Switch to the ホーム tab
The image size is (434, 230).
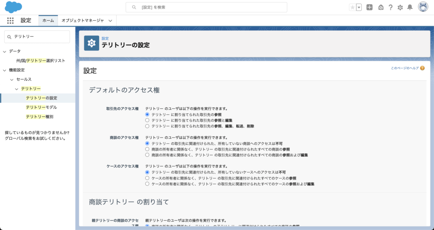(48, 20)
